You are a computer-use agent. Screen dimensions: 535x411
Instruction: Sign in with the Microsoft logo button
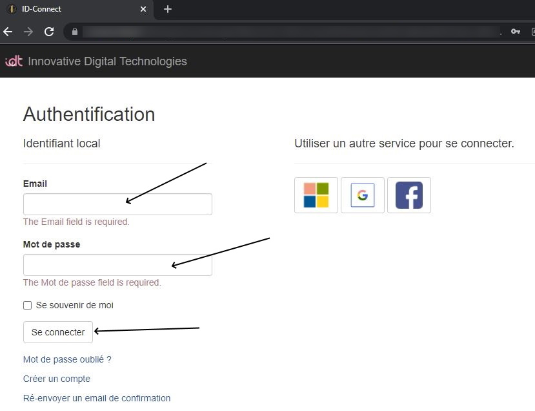pos(316,195)
